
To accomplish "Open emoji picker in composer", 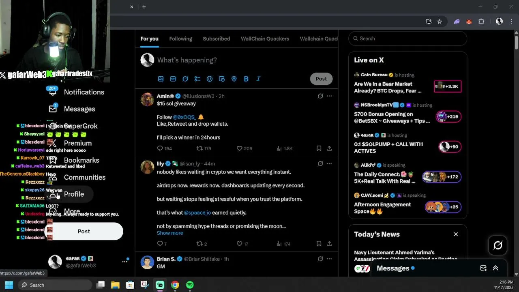I will (210, 79).
